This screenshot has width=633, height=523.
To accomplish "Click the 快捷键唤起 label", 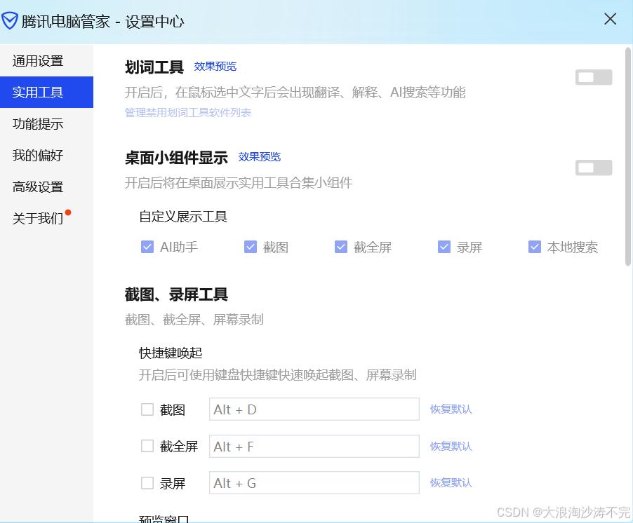I will pos(171,353).
